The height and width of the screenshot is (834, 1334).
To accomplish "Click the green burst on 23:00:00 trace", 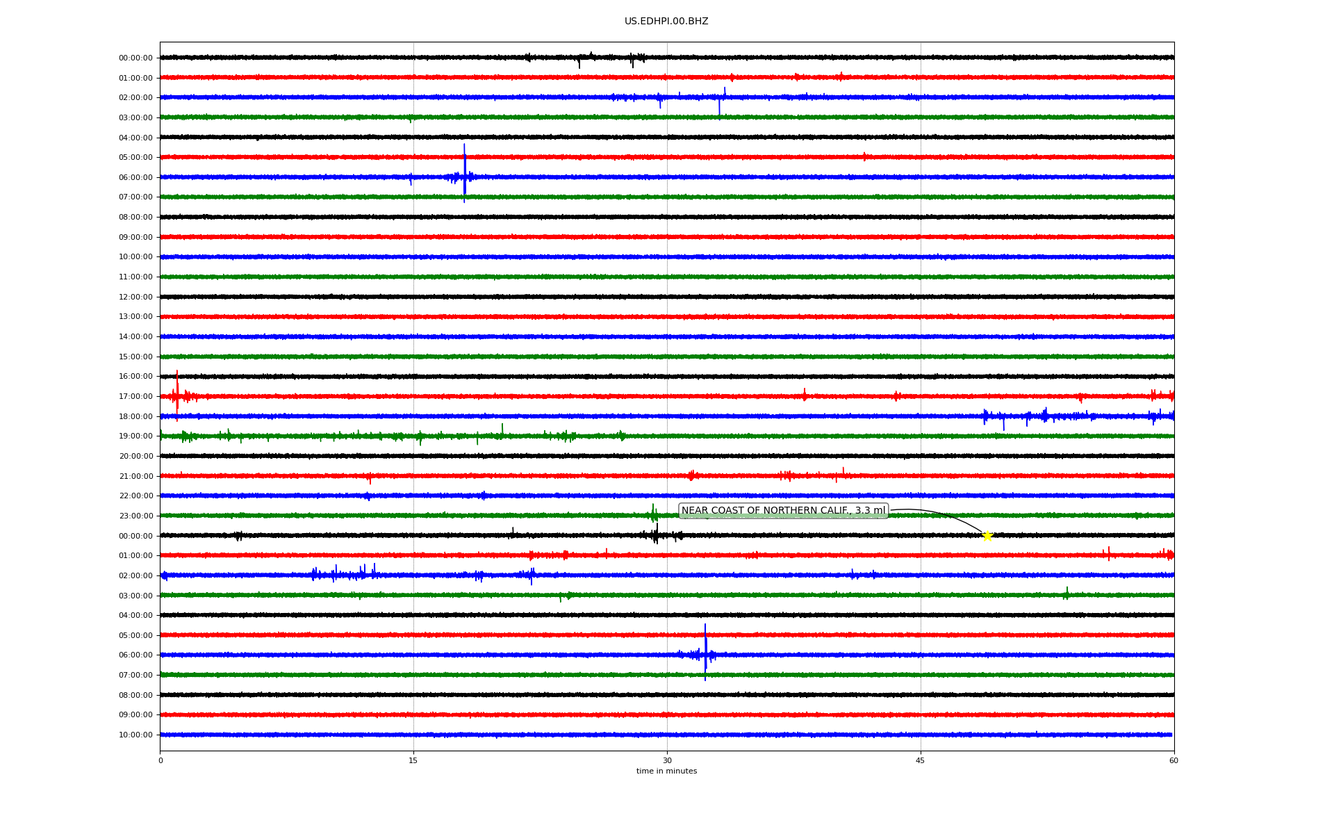I will coord(653,515).
